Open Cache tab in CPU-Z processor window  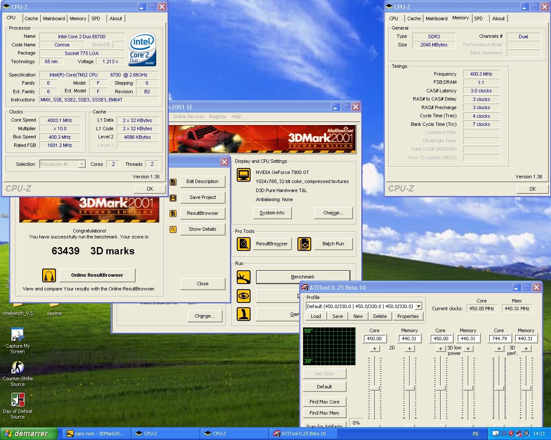tap(31, 18)
